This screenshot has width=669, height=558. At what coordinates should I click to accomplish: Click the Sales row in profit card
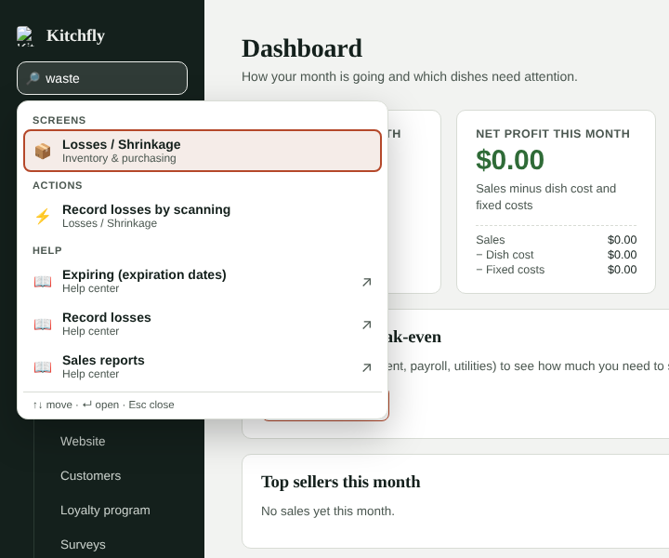point(556,240)
